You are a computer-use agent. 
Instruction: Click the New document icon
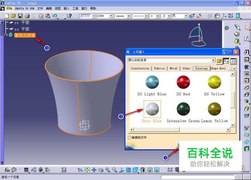(x=7, y=16)
